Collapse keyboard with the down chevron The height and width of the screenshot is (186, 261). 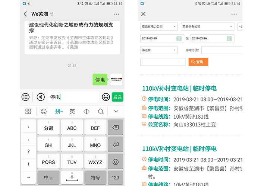click(x=116, y=111)
